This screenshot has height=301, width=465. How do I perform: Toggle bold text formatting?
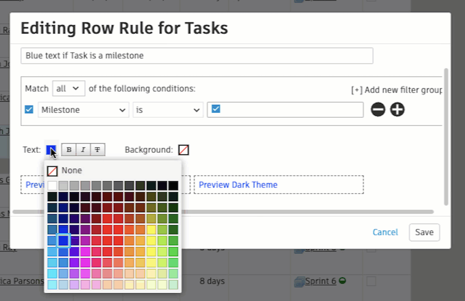click(69, 150)
